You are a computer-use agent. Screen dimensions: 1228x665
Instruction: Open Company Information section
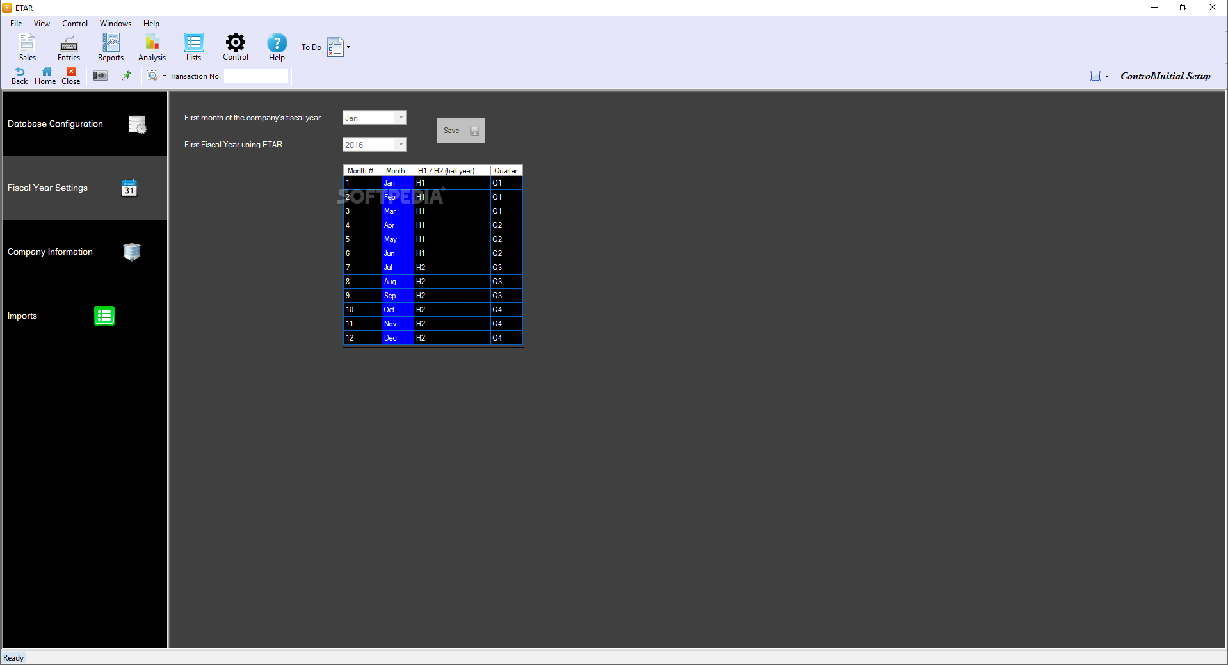[85, 252]
